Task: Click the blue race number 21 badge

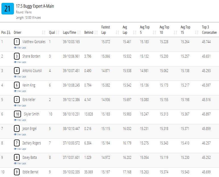Action: click(x=8, y=9)
